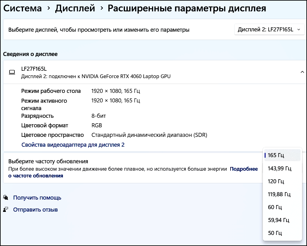The height and width of the screenshot is (246, 307).
Task: Open the Получить помощь link
Action: point(37,197)
